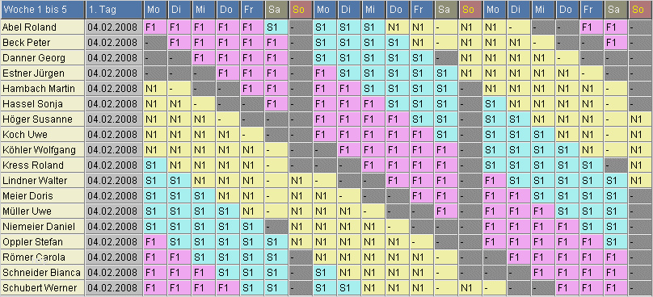Click the last 'So' column header
The width and height of the screenshot is (653, 297).
641,10
